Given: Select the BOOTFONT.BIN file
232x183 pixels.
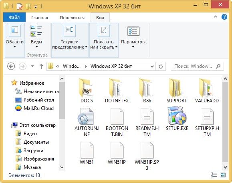Looking at the screenshot, I should click(x=117, y=122).
